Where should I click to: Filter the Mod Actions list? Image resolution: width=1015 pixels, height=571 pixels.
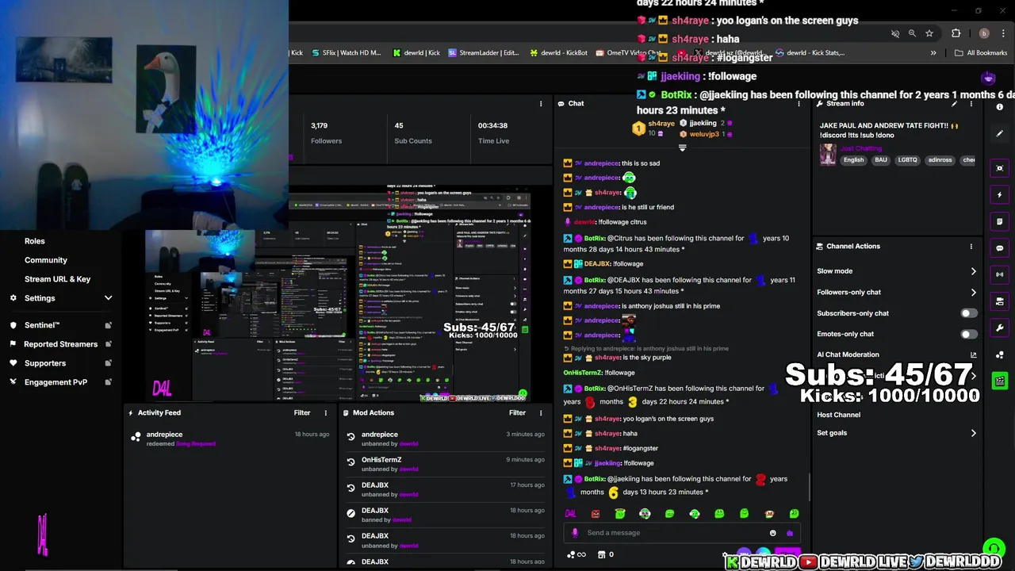pos(517,413)
